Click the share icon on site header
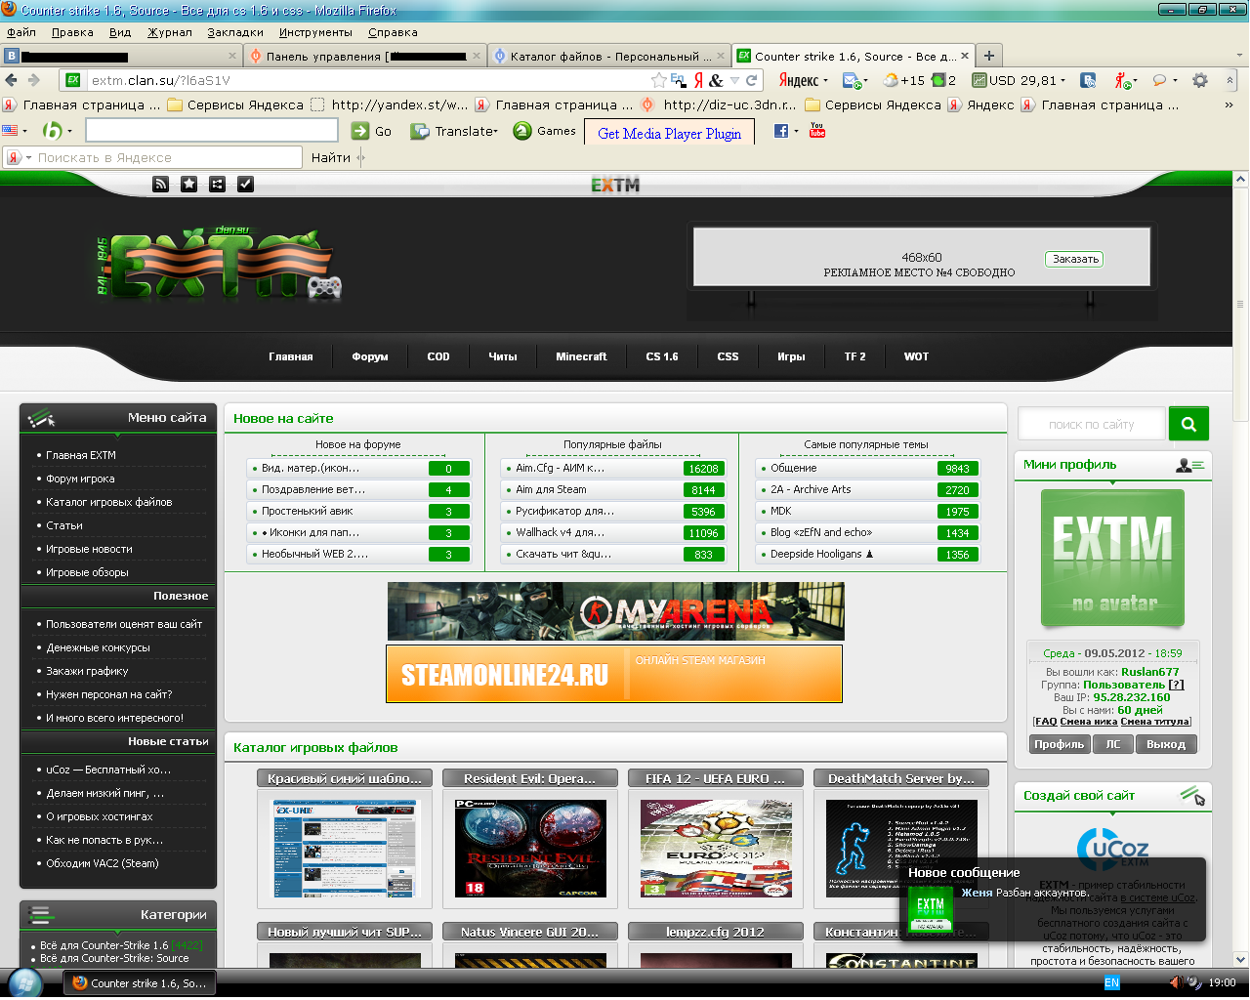The width and height of the screenshot is (1250, 1000). point(217,184)
